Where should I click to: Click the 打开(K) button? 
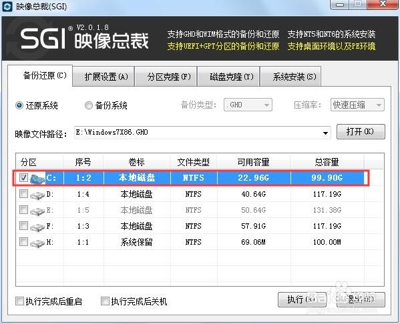(x=361, y=132)
